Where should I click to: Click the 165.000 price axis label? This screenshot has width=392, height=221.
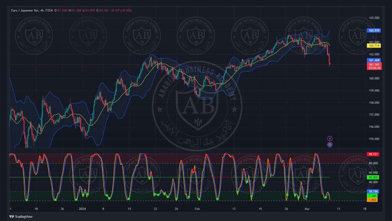(x=374, y=18)
